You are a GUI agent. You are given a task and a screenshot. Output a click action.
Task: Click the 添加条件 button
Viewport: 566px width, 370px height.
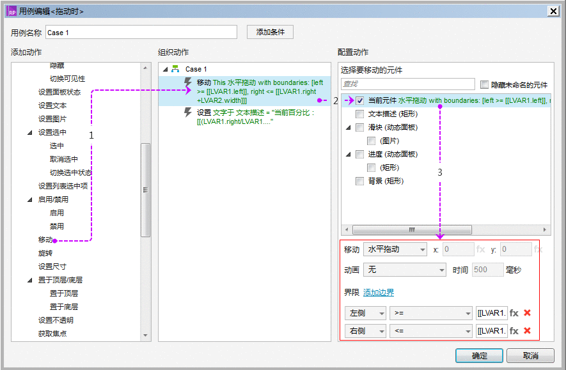[x=270, y=32]
